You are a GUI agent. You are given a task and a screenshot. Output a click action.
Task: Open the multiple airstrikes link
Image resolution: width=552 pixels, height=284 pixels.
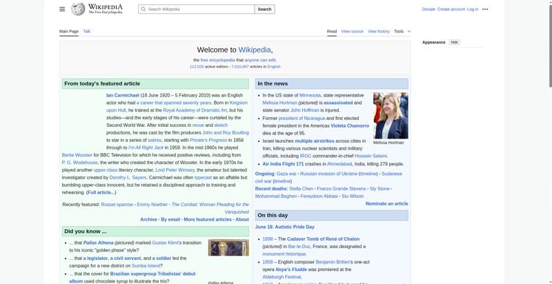tap(315, 141)
